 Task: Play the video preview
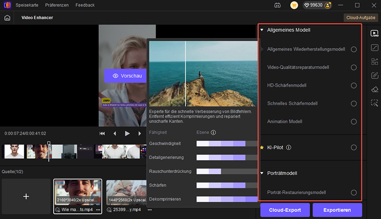point(127,133)
